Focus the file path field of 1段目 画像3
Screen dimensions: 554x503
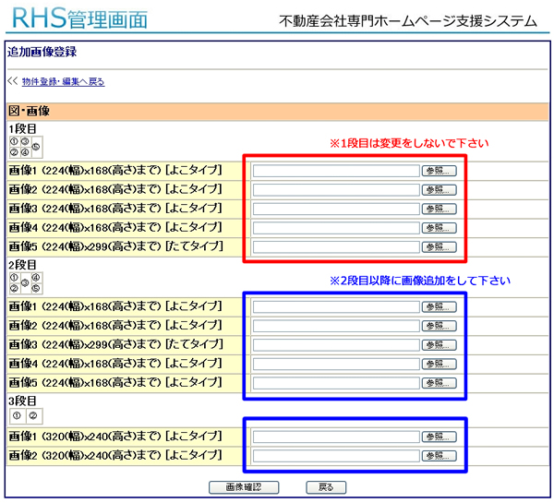click(336, 210)
